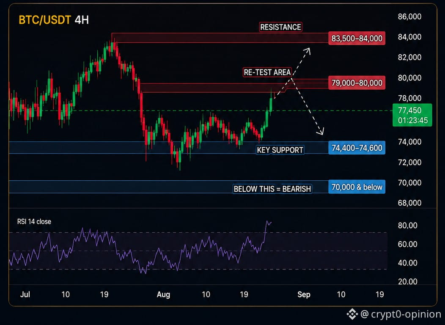Click the 70,000 price axis tick
The image size is (445, 325).
[409, 182]
